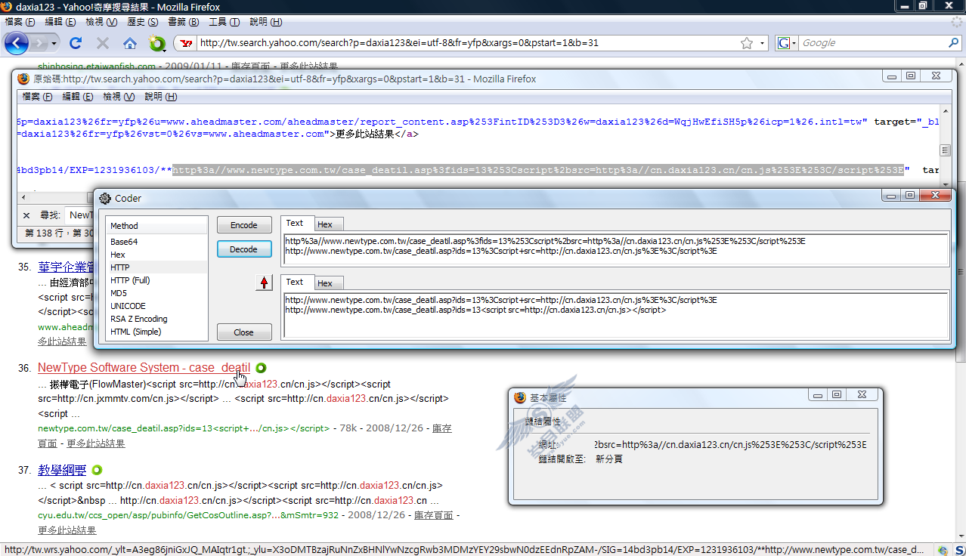Image resolution: width=966 pixels, height=556 pixels.
Task: Click the Firefox forward arrow button
Action: click(39, 43)
